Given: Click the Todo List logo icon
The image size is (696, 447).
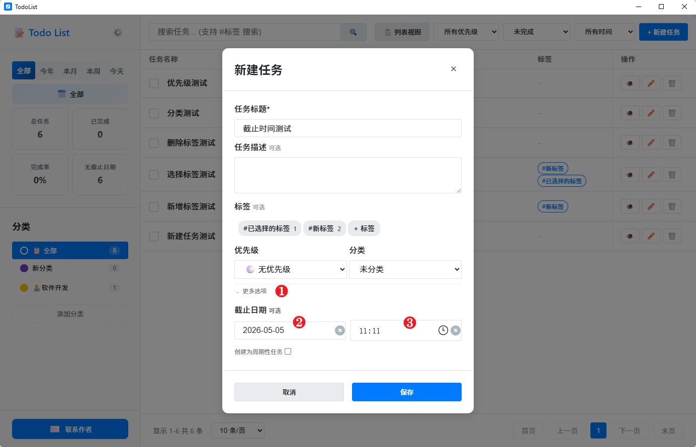Looking at the screenshot, I should coord(19,33).
